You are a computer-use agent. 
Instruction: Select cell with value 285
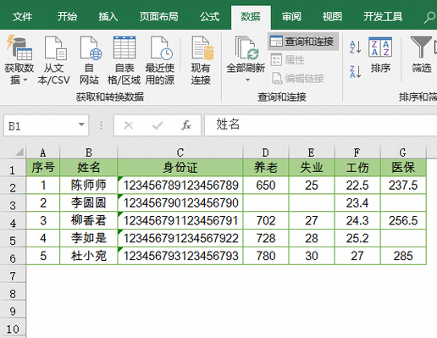[403, 256]
